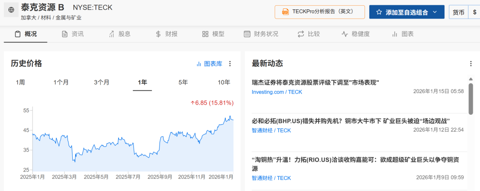Open the 最新动态 three-dot options menu
The width and height of the screenshot is (480, 191).
pyautogui.click(x=471, y=64)
